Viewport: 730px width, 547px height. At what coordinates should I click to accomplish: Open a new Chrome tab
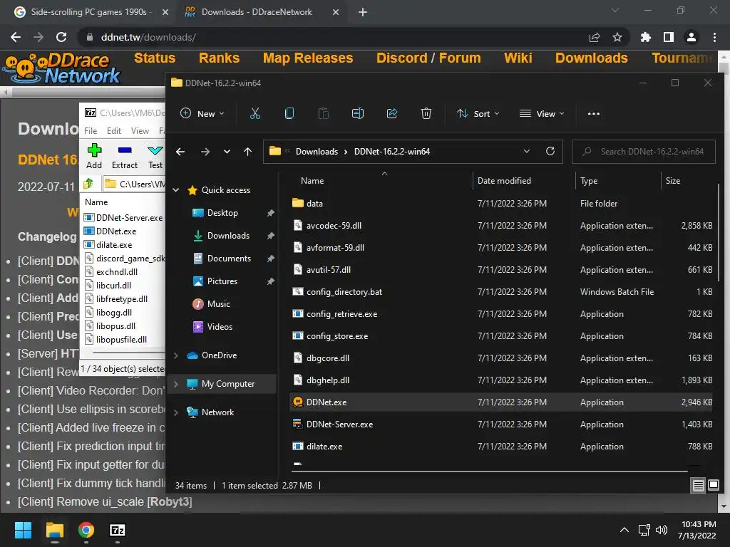click(363, 12)
